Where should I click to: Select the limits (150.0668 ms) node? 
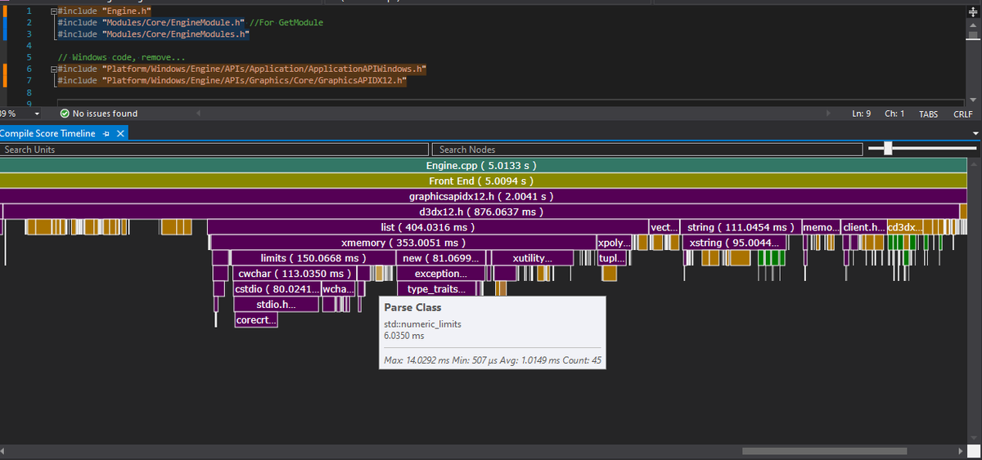tap(312, 258)
